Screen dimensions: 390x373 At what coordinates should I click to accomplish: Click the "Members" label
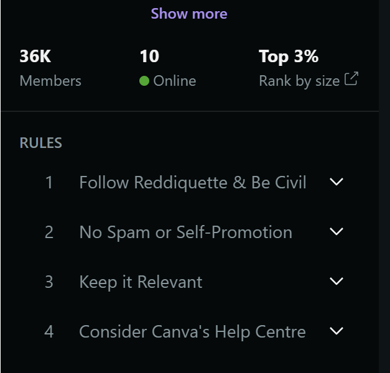coord(50,81)
